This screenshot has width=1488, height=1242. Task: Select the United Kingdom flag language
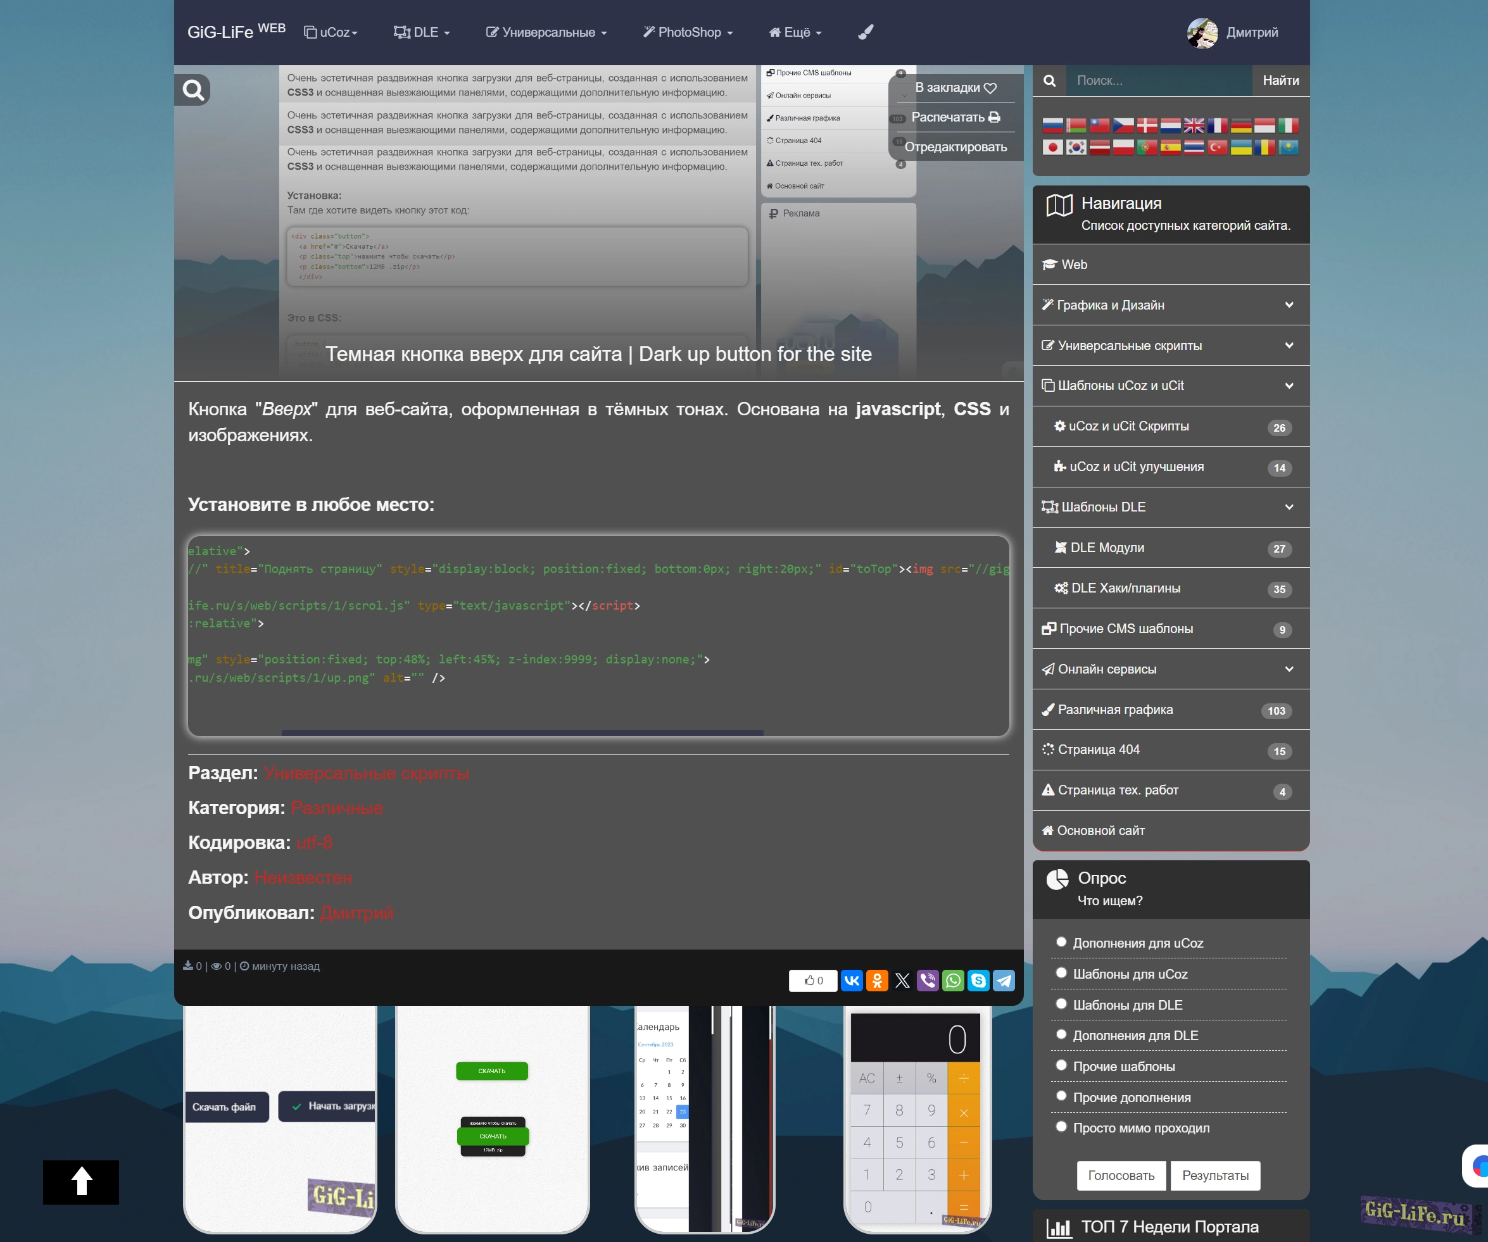pos(1193,125)
